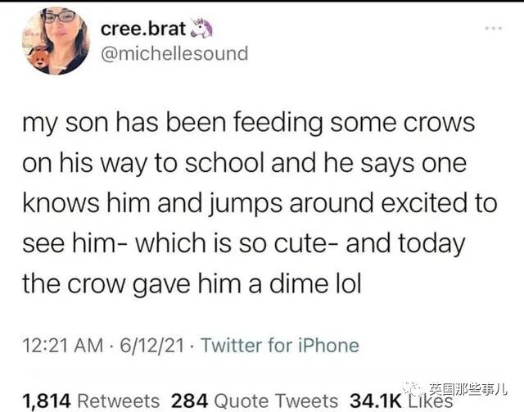Click the 英国那些事儿 watermark text

click(x=471, y=388)
